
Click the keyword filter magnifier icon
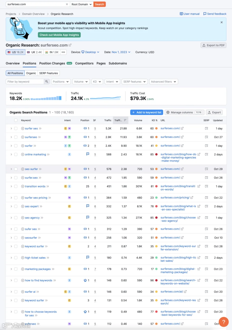point(47,82)
